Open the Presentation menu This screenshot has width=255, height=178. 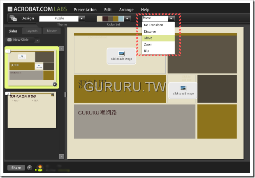point(85,10)
